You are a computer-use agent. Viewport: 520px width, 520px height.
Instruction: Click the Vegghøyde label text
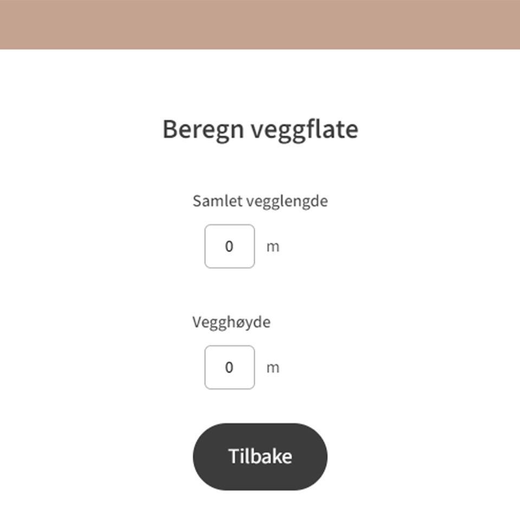point(231,322)
